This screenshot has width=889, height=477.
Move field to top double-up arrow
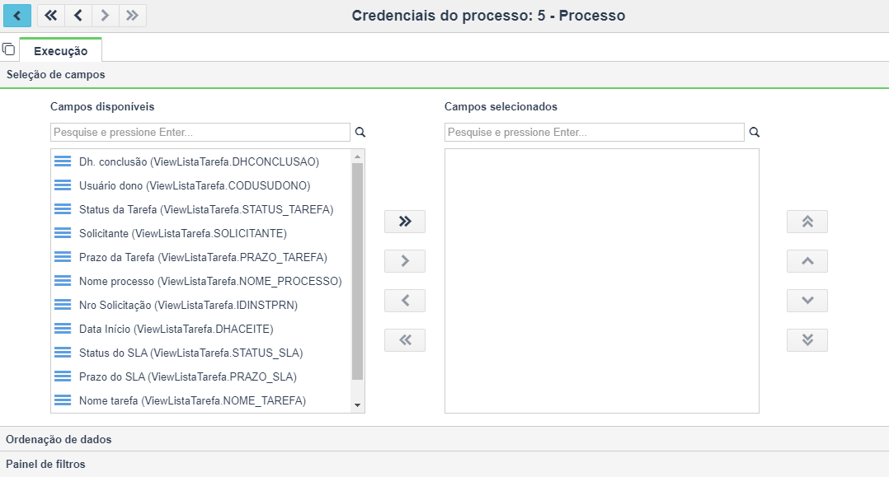(x=807, y=222)
